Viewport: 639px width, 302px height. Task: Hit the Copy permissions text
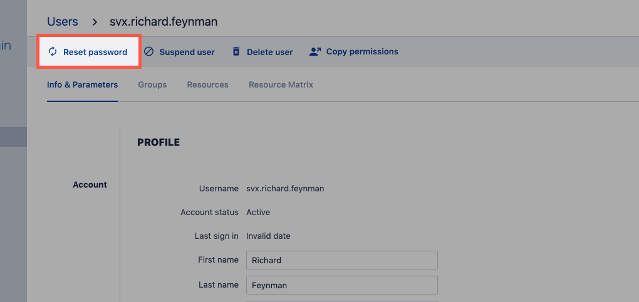pyautogui.click(x=362, y=52)
